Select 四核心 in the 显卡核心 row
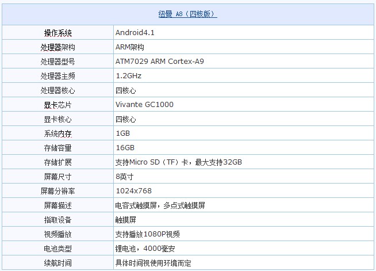The height and width of the screenshot is (271, 376). tap(126, 119)
